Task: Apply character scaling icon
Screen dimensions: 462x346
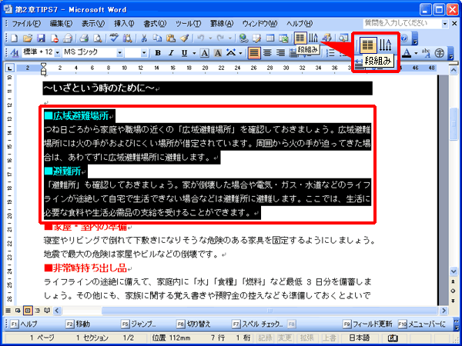Action: (232, 53)
